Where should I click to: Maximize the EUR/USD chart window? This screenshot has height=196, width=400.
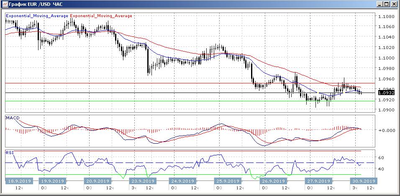coord(387,4)
